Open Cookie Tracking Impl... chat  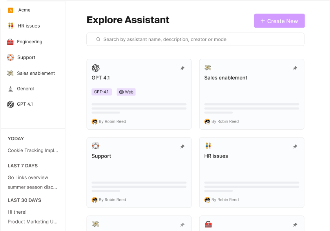pos(33,150)
